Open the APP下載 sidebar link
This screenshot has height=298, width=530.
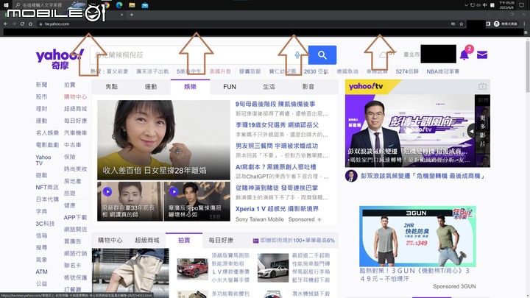click(75, 217)
